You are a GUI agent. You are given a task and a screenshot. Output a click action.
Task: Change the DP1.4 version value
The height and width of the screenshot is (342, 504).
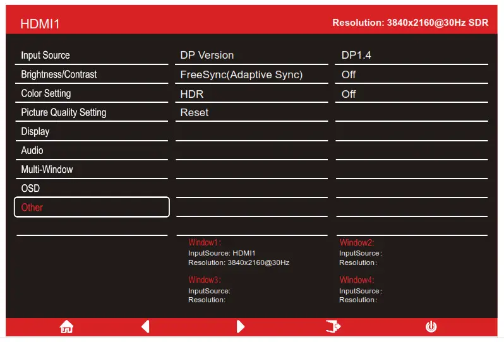pos(411,56)
